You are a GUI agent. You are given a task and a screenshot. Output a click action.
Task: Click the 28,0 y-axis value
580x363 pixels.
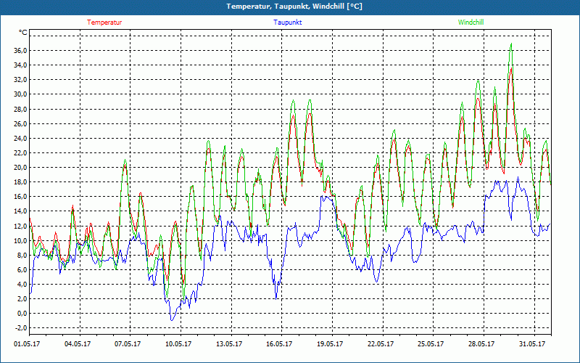click(21, 109)
